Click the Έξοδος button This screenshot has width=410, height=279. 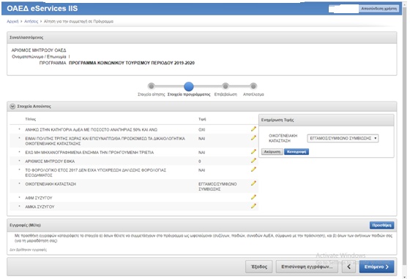click(x=259, y=267)
